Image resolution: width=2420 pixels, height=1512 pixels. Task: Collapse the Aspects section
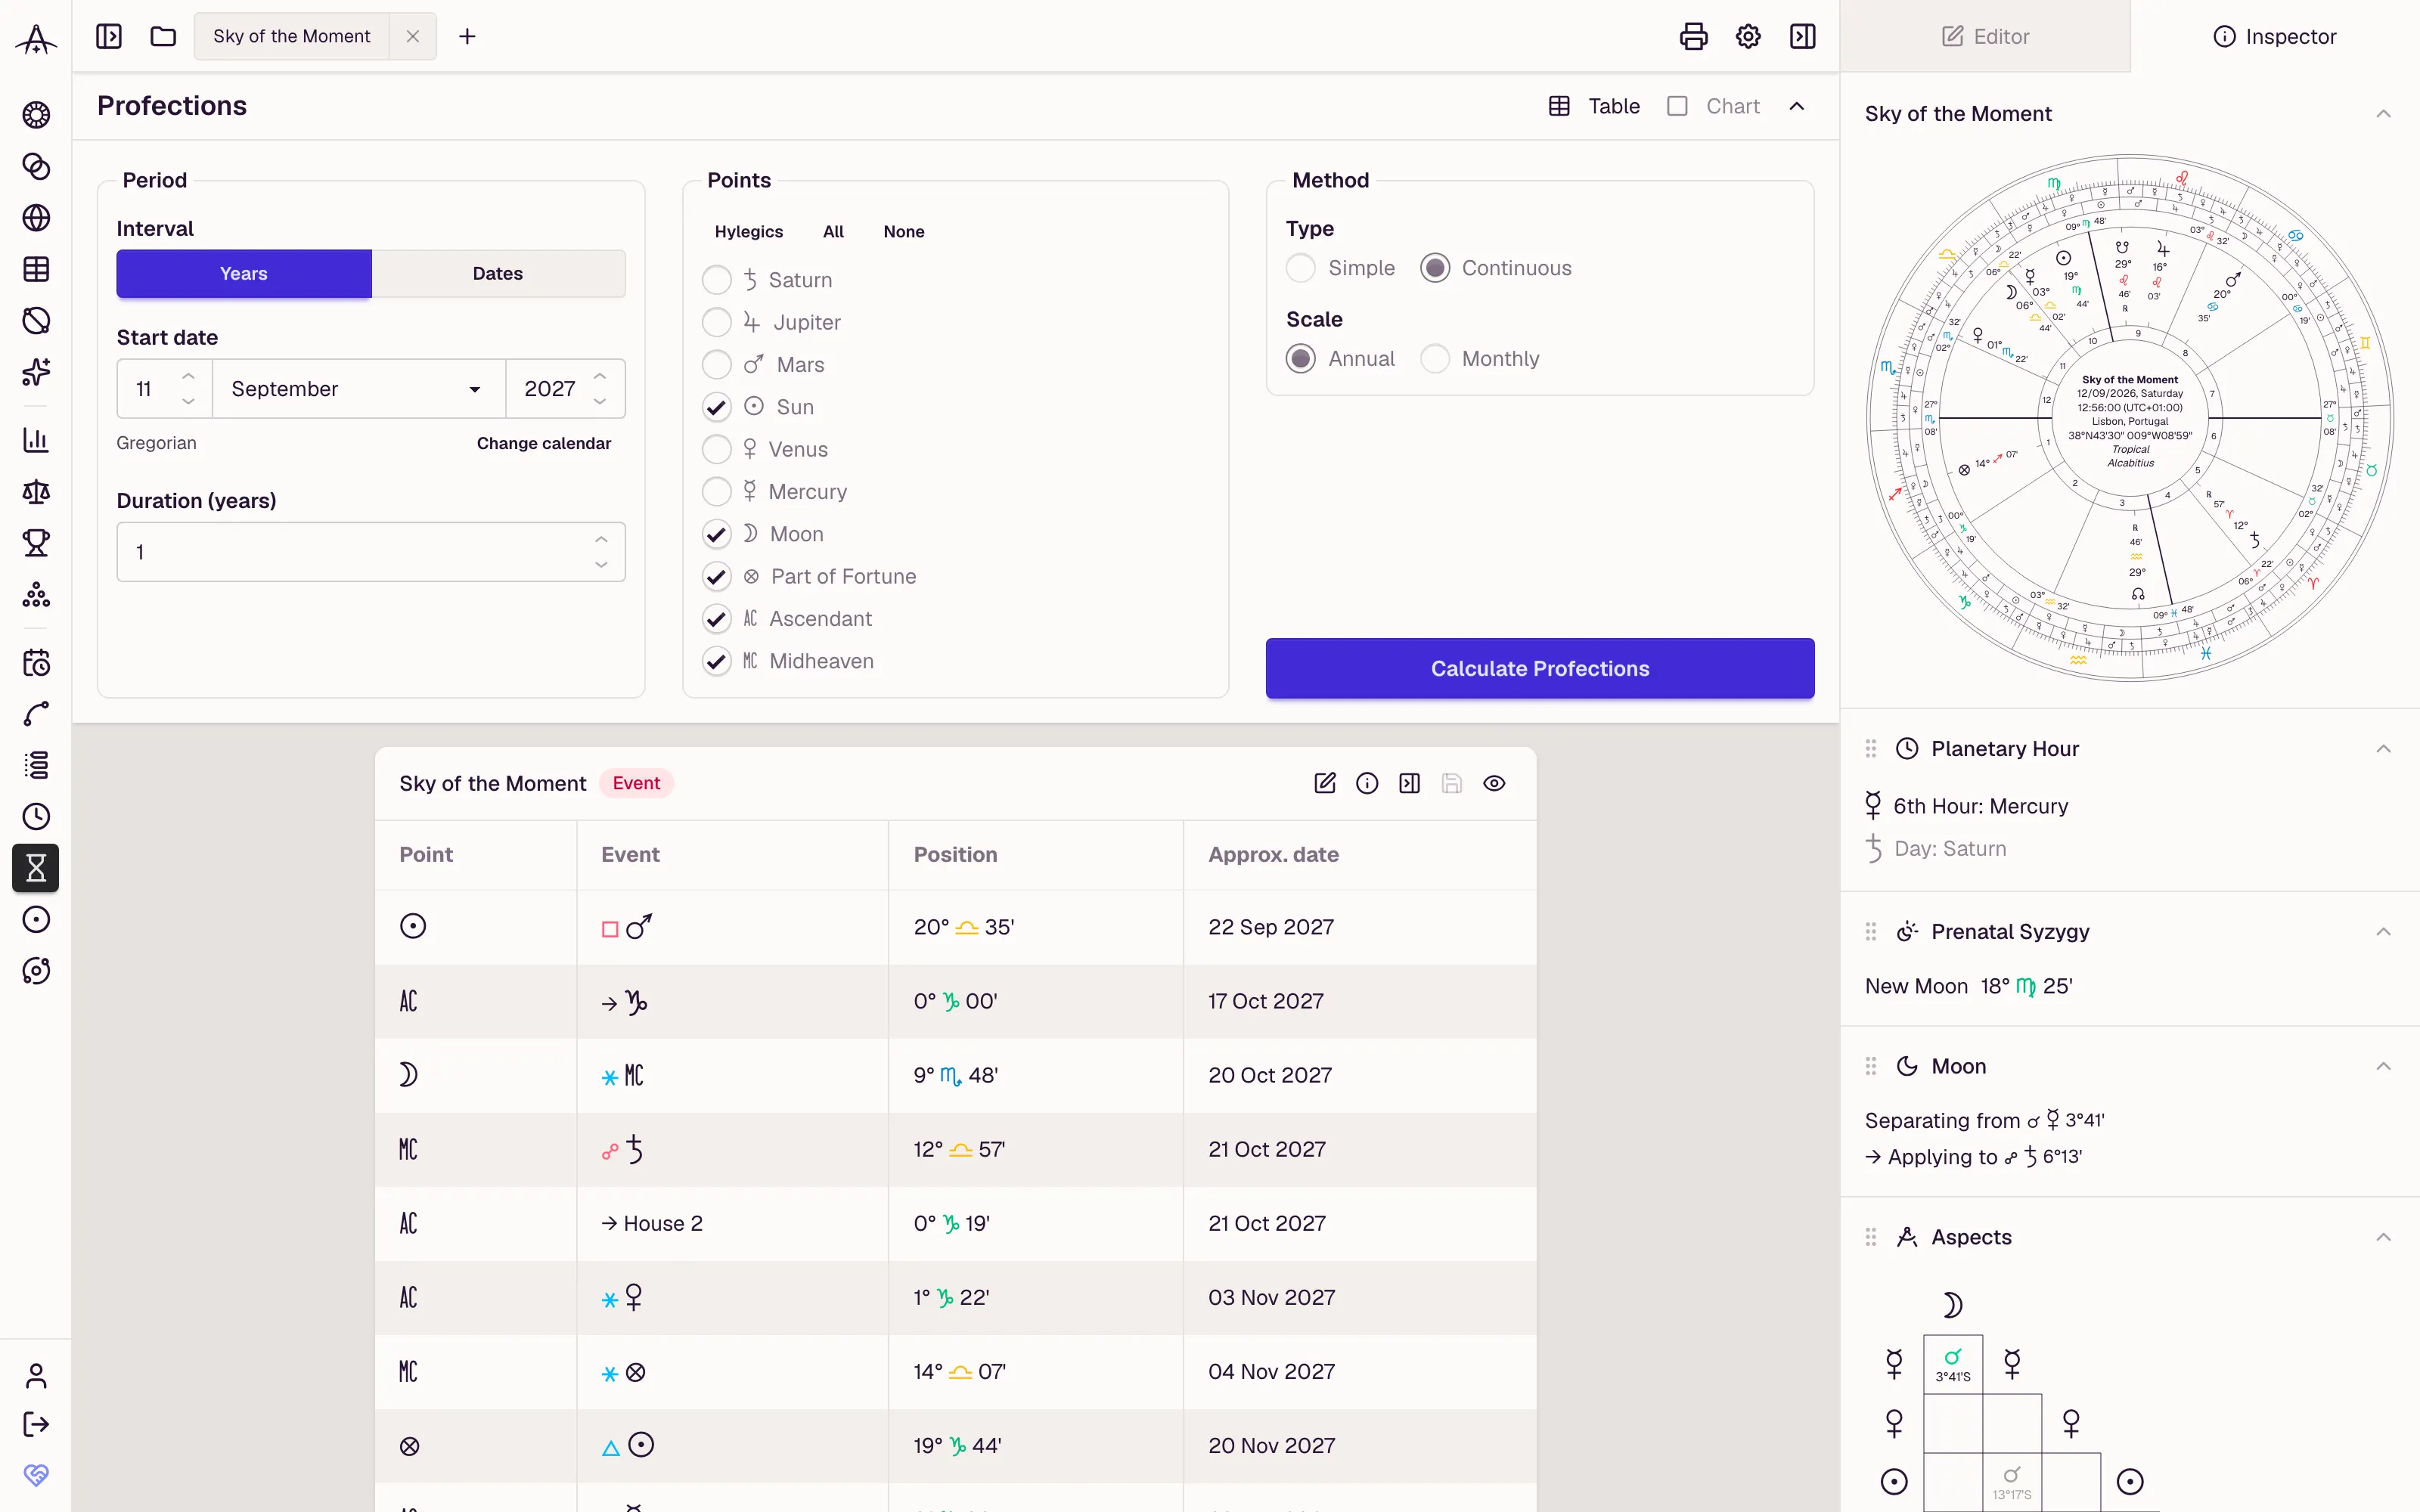coord(2384,1237)
